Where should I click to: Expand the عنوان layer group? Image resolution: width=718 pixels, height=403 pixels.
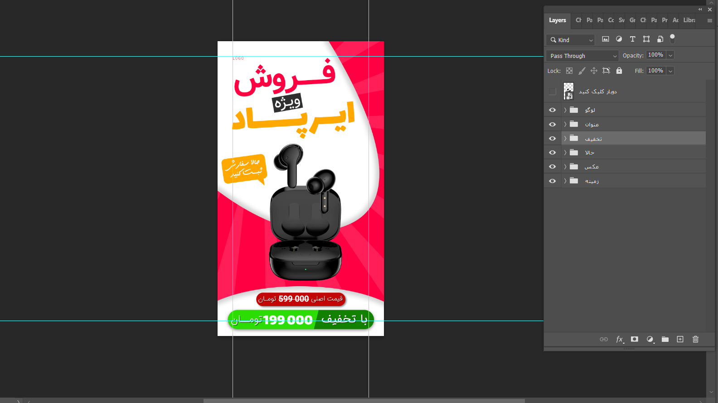565,124
